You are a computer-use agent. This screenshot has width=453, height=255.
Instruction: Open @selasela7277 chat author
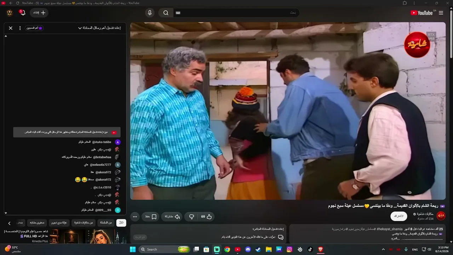point(101,165)
